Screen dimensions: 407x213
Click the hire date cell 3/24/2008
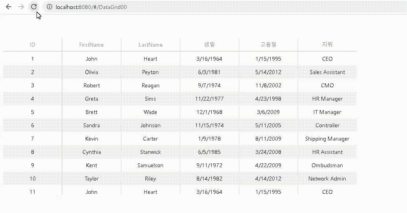pos(268,152)
